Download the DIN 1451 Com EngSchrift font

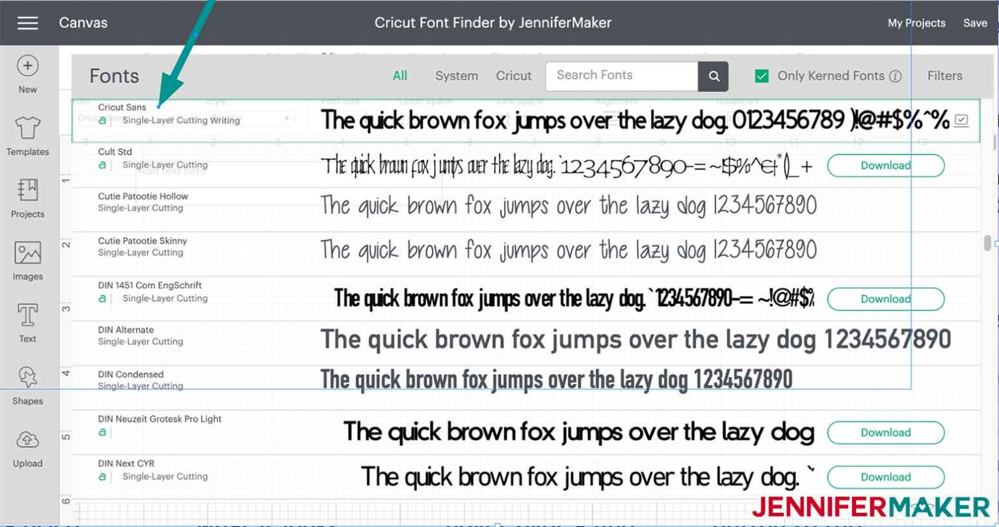885,299
